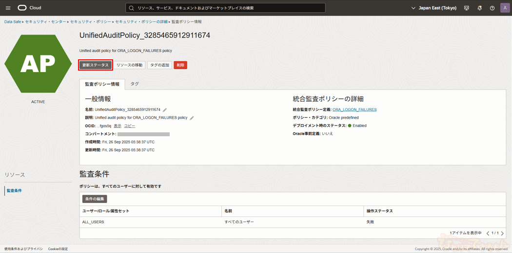Open the notifications bell
The height and width of the screenshot is (253, 512).
point(479,8)
